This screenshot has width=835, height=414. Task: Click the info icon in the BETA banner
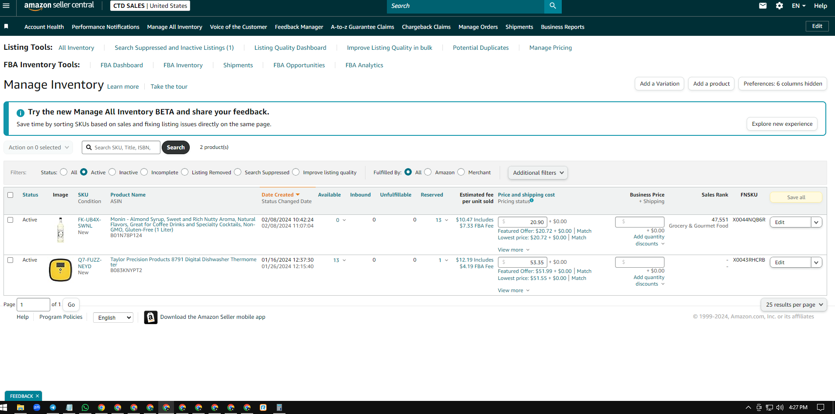click(x=21, y=113)
